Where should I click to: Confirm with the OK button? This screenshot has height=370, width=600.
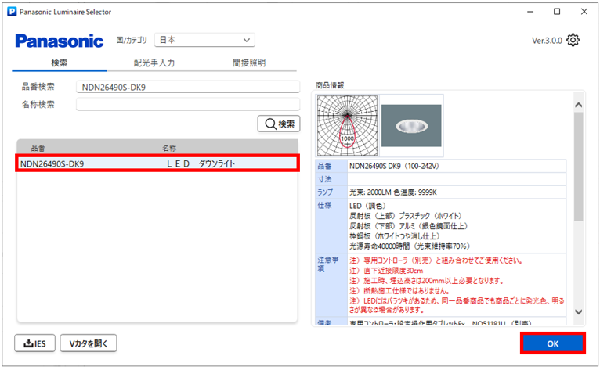point(553,344)
